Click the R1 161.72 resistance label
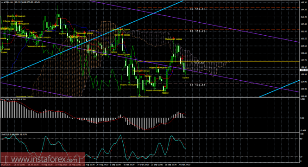 point(197,31)
